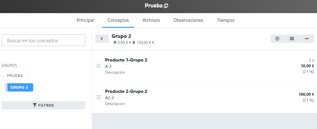Image resolution: width=317 pixels, height=129 pixels.
Task: Click the copy icon beside Prueba title
Action: point(166,6)
